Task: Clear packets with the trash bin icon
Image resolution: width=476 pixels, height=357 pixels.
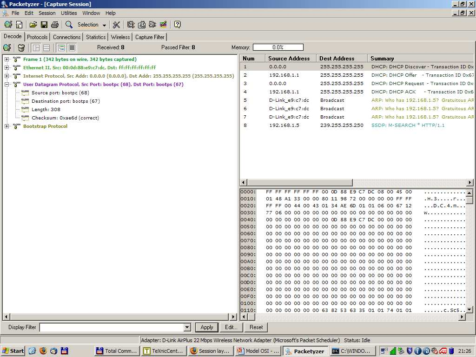Action: (21, 48)
